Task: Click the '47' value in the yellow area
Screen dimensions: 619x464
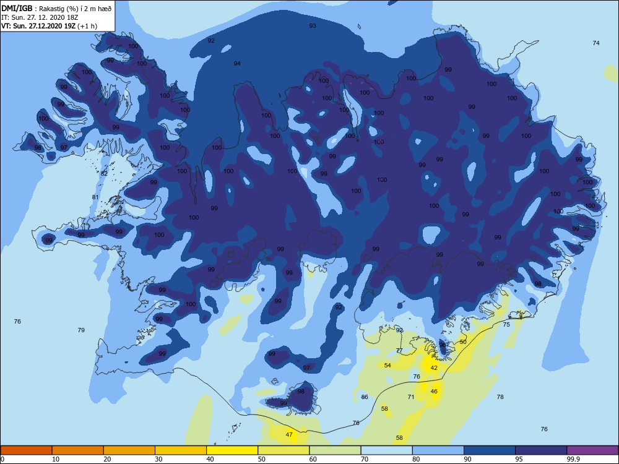Action: (289, 435)
